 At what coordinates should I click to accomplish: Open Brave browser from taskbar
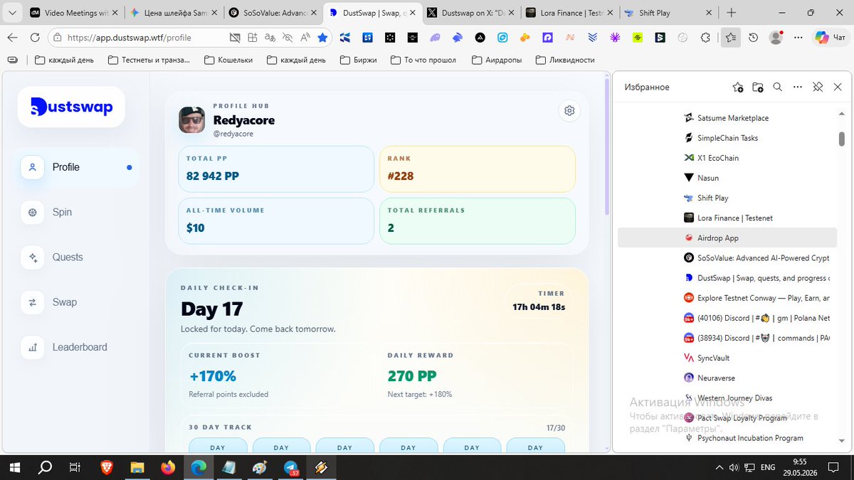(x=106, y=467)
